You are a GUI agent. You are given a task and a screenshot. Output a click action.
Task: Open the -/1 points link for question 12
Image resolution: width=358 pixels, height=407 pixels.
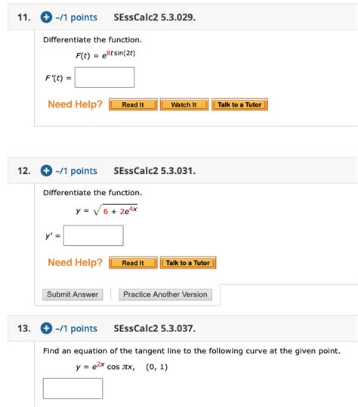point(76,171)
